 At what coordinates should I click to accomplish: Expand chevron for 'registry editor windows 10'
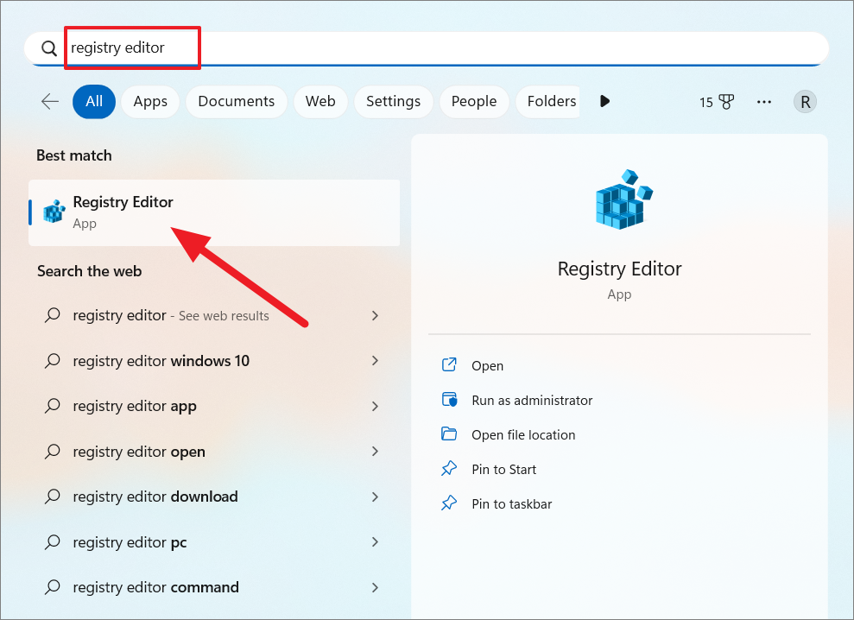click(375, 361)
